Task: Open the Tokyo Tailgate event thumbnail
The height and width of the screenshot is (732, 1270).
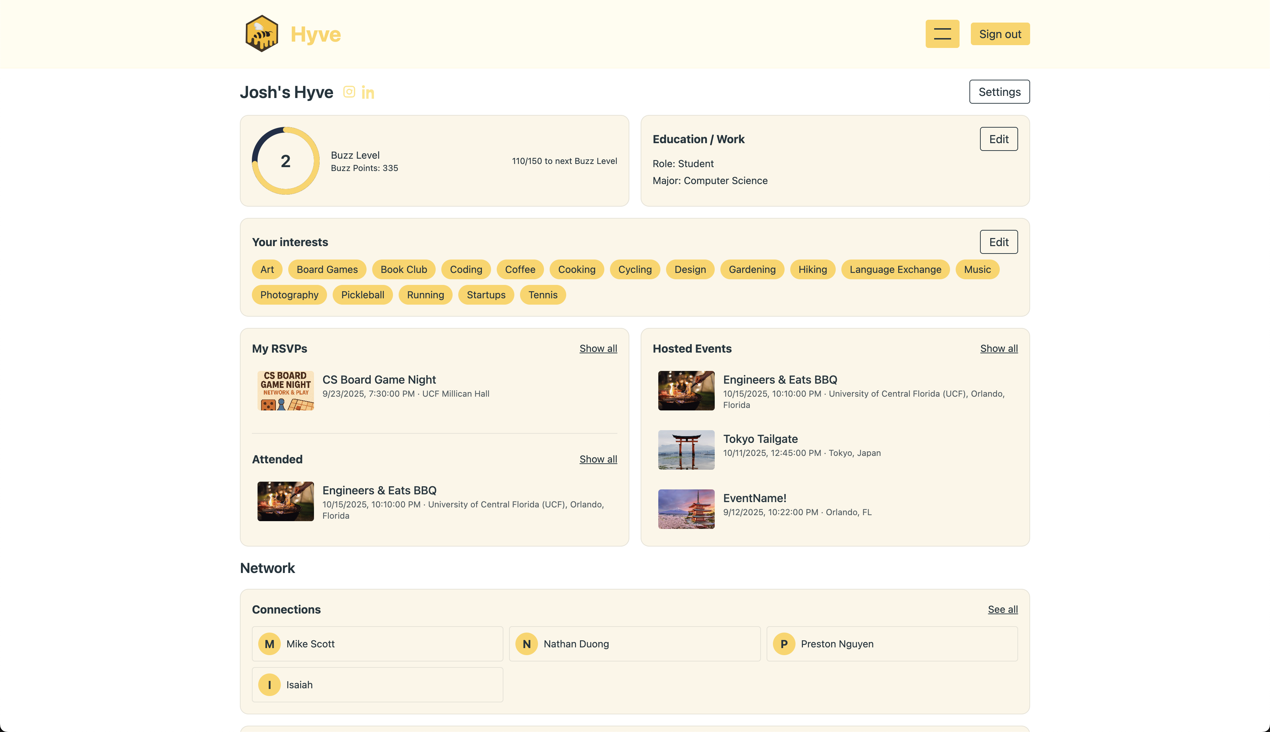Action: click(x=686, y=450)
